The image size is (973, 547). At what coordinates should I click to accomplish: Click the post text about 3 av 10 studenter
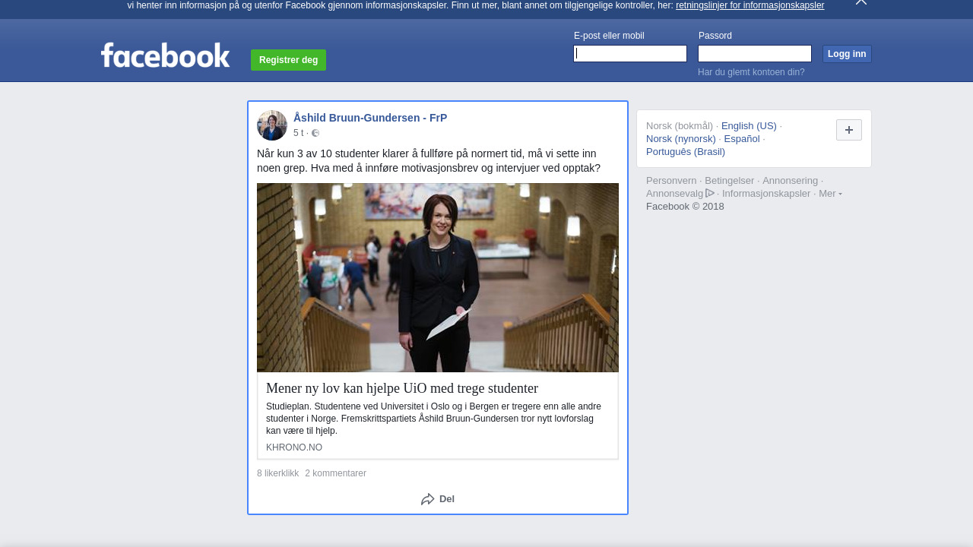coord(429,161)
